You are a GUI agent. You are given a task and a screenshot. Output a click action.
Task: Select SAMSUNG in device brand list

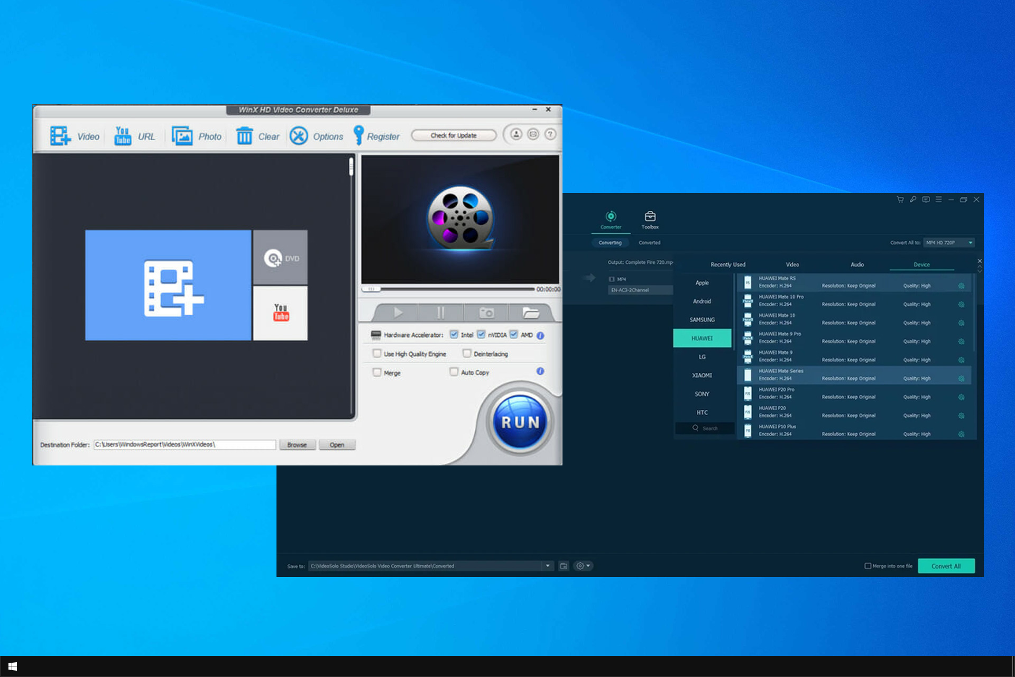pyautogui.click(x=702, y=320)
